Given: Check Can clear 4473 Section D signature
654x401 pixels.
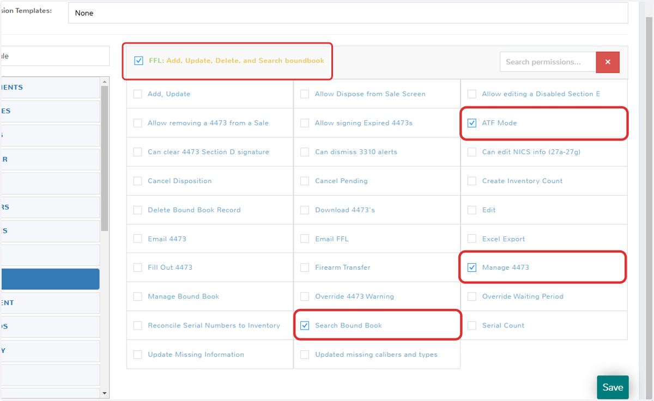Looking at the screenshot, I should pyautogui.click(x=138, y=152).
